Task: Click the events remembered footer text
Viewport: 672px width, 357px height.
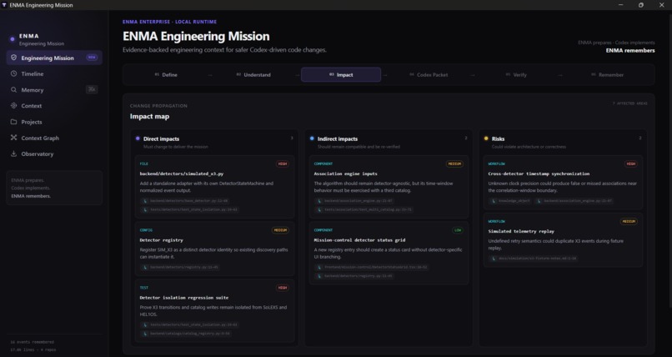Action: tap(33, 342)
